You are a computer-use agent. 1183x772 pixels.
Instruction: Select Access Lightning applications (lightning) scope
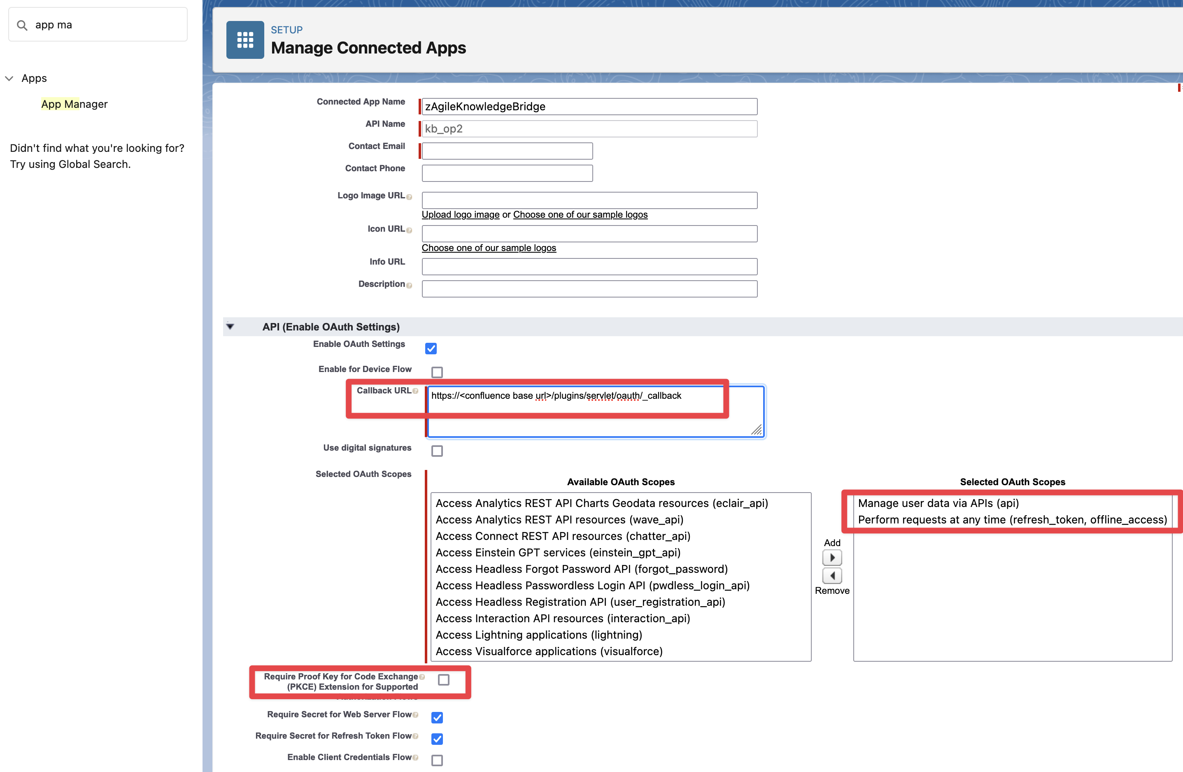pos(539,635)
